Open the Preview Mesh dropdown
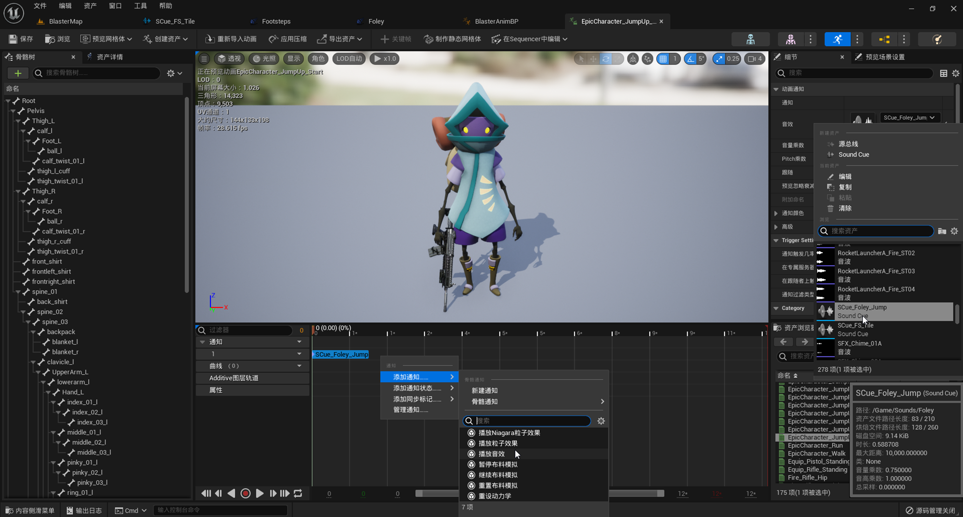Viewport: 963px width, 517px height. [106, 39]
